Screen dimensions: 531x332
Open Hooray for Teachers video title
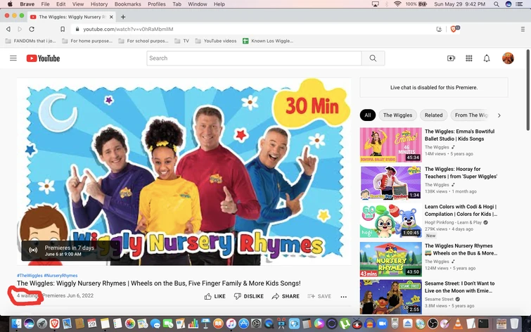[461, 173]
